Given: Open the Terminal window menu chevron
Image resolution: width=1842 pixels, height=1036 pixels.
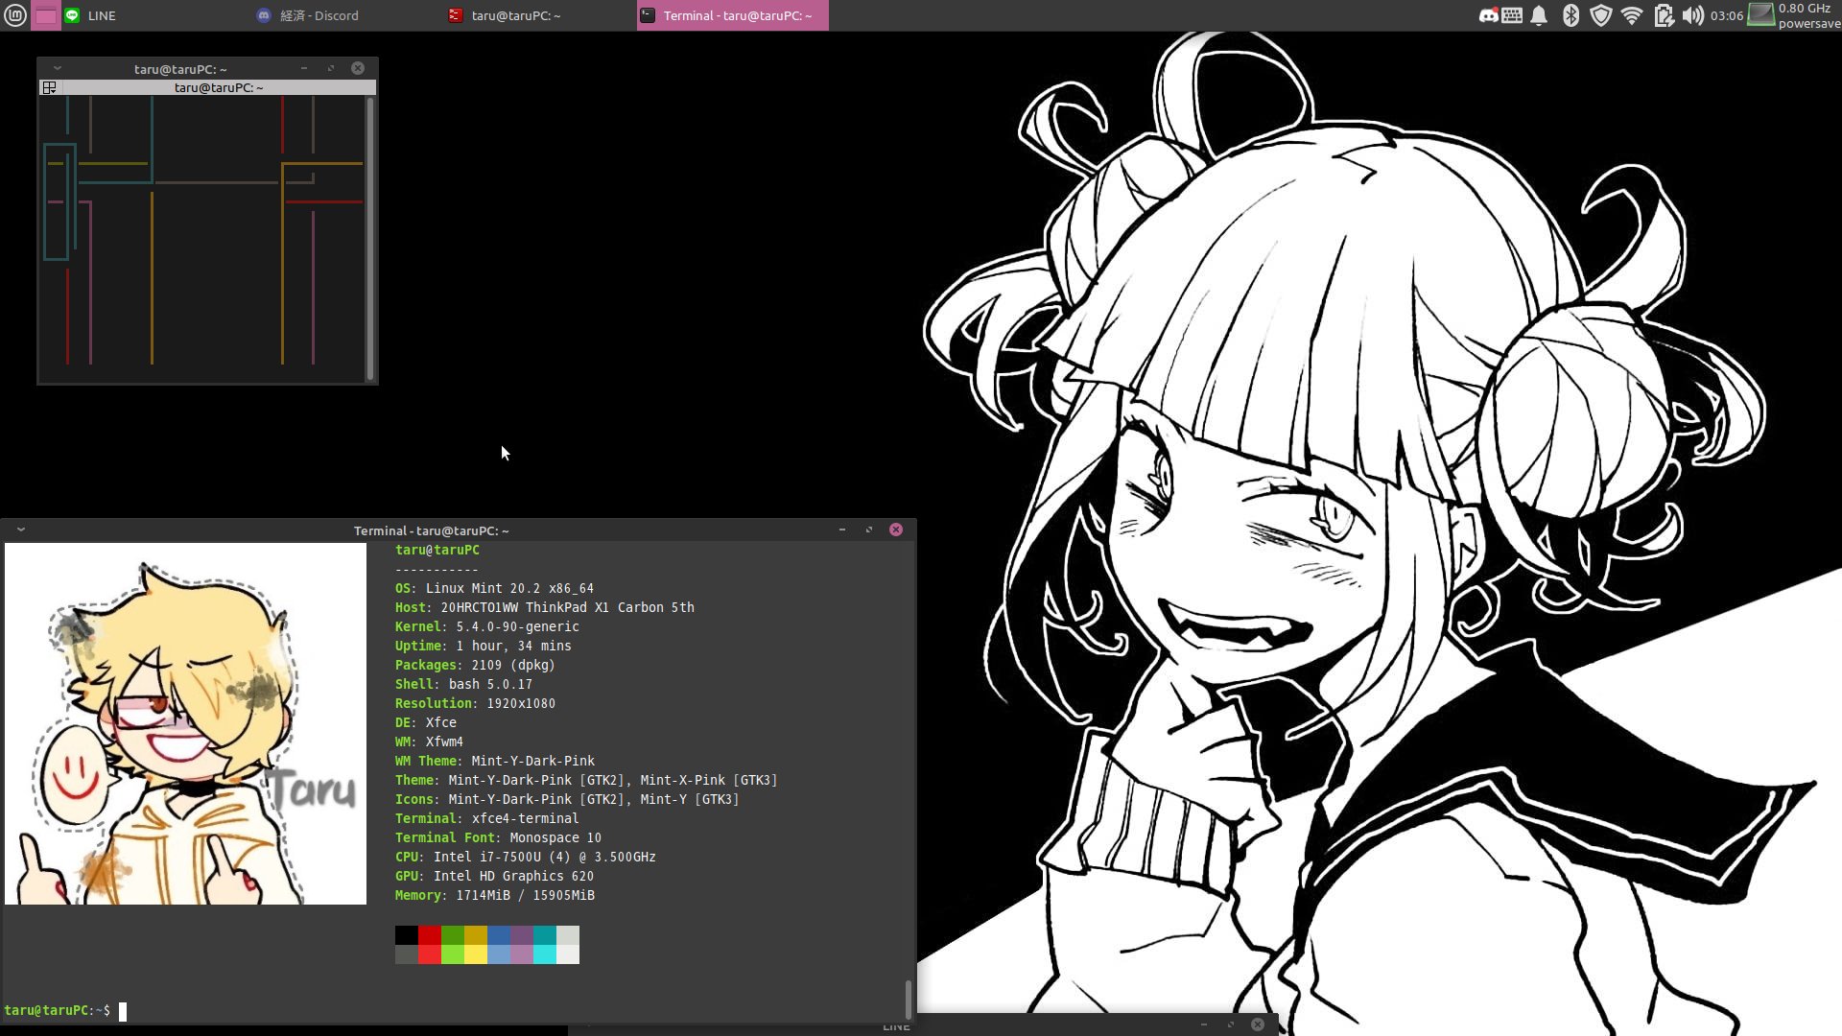Looking at the screenshot, I should (x=21, y=530).
